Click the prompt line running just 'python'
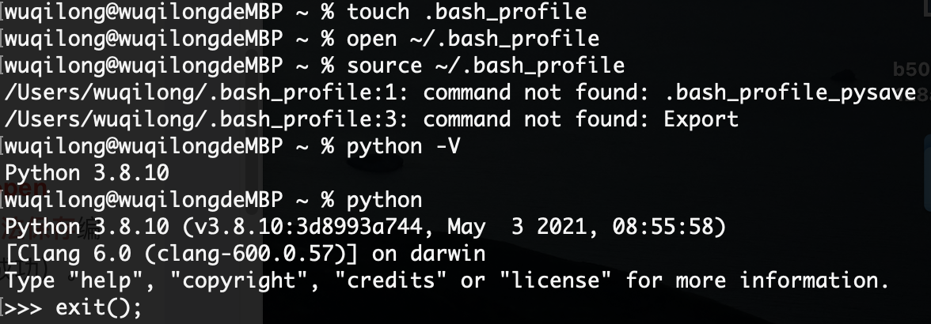 click(214, 200)
